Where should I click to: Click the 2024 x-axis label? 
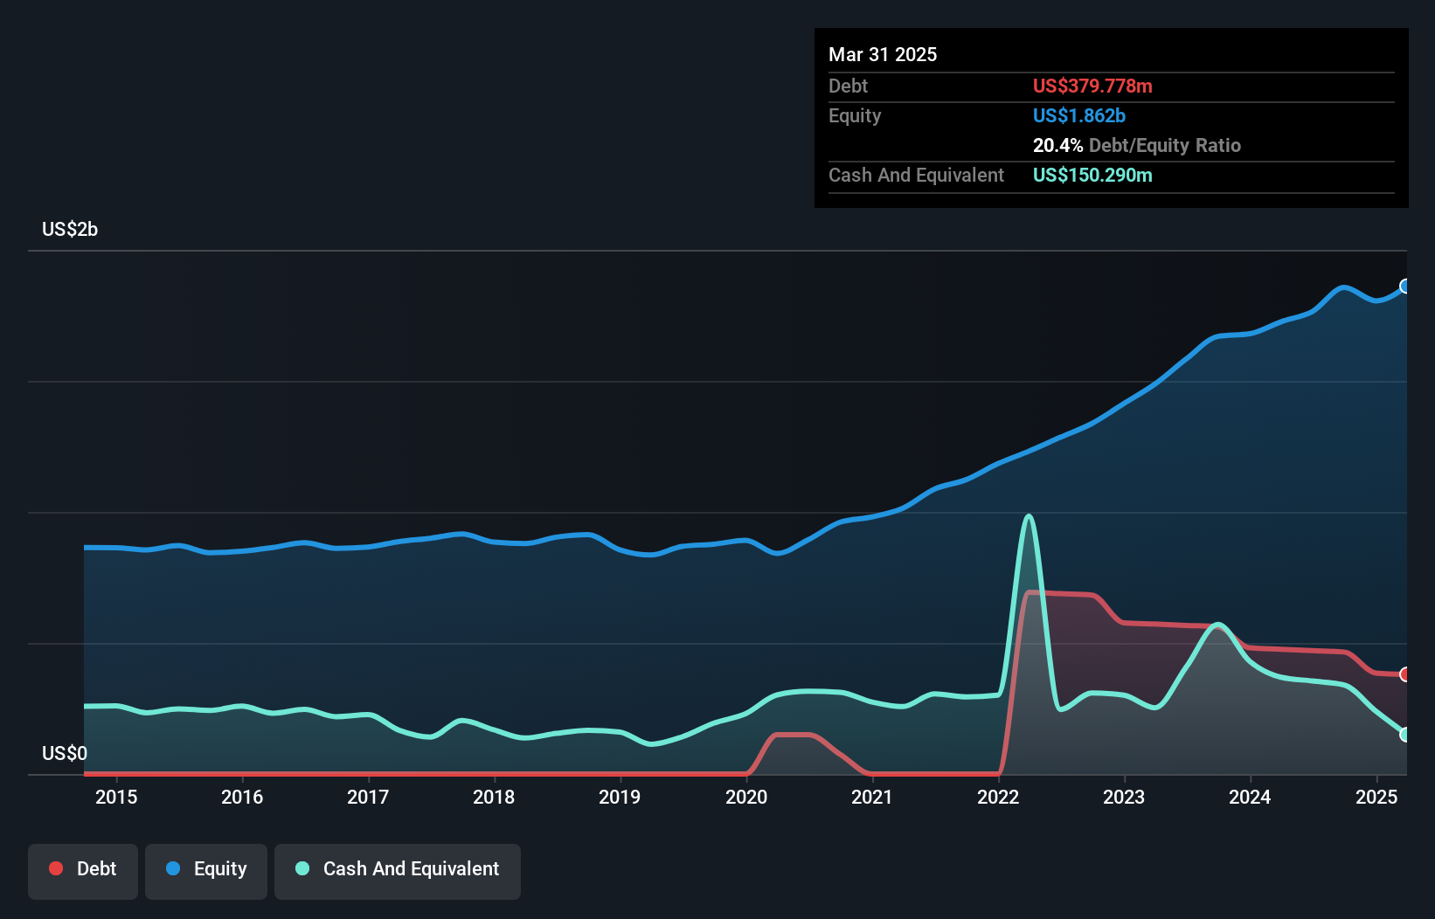point(1250,797)
